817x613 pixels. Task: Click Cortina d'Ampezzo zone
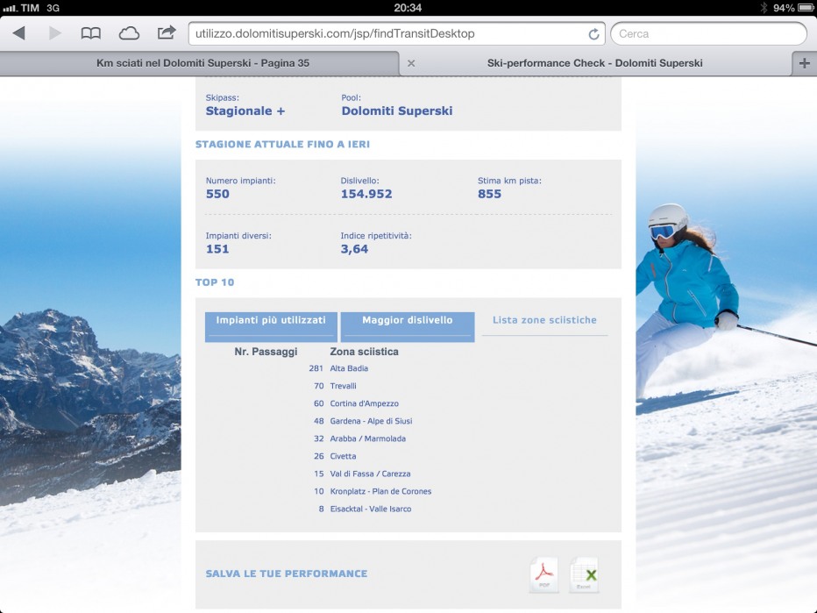pos(364,403)
